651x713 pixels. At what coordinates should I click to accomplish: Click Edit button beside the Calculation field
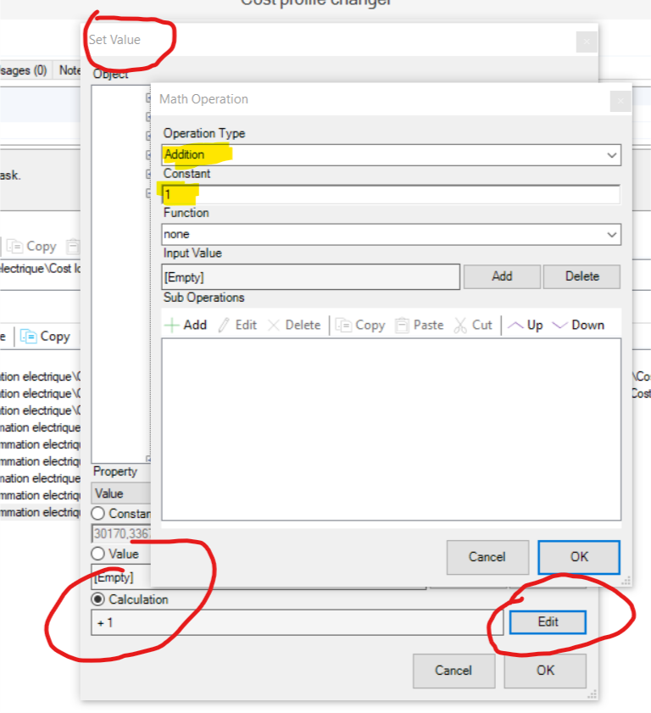click(548, 622)
